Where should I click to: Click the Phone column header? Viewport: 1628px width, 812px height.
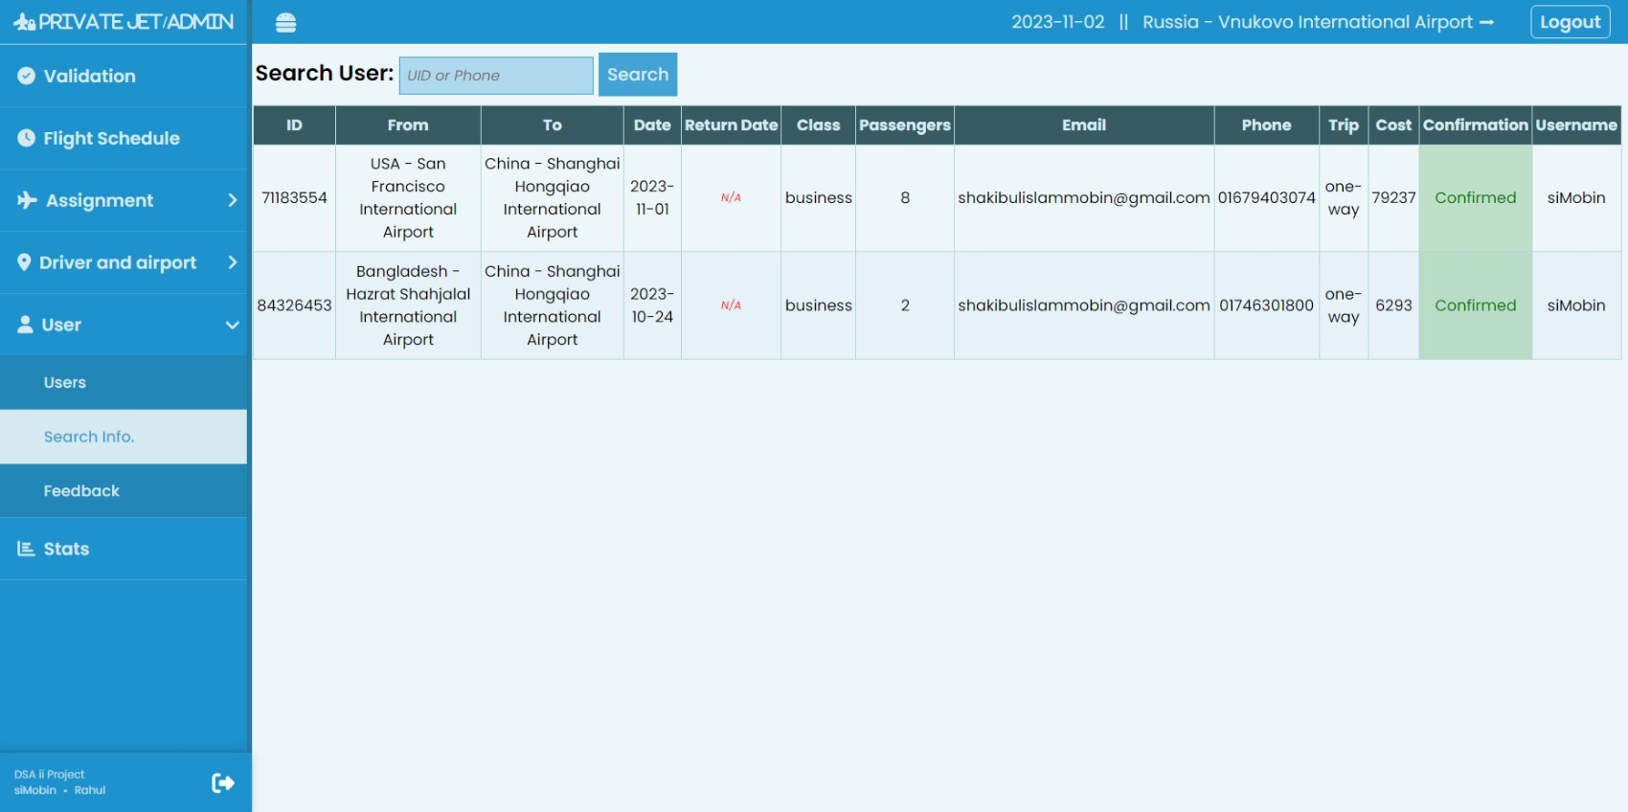coord(1267,125)
